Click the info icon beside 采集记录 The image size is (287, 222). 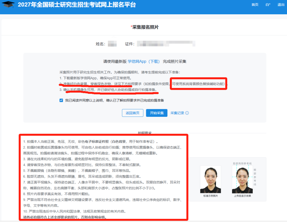pyautogui.click(x=187, y=113)
